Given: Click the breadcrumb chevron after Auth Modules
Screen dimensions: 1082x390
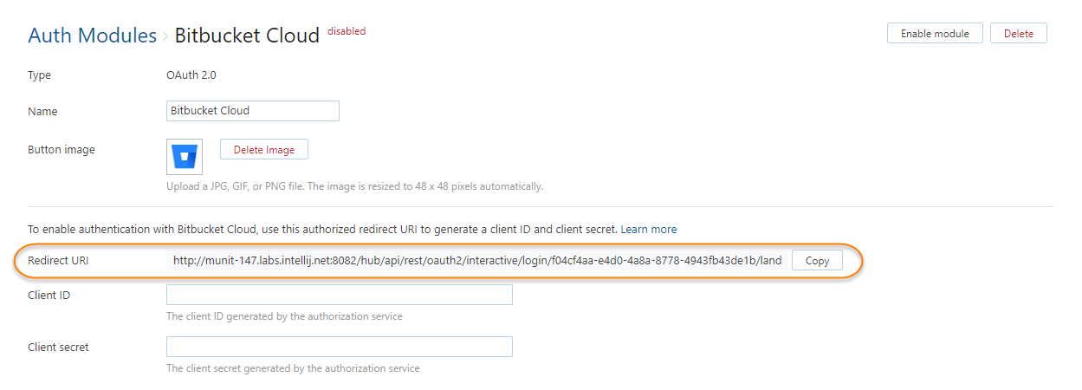Looking at the screenshot, I should click(x=165, y=36).
